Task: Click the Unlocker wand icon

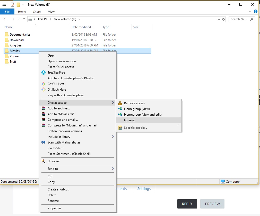Action: click(x=43, y=161)
